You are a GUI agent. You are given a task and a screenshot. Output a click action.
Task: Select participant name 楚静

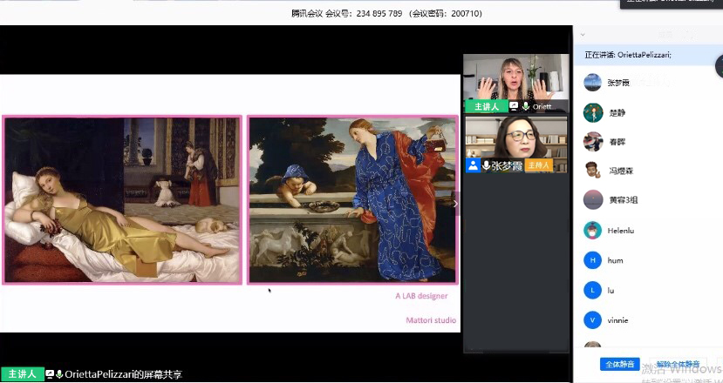(x=617, y=112)
